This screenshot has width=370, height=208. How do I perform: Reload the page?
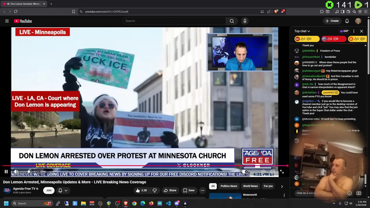16,12
